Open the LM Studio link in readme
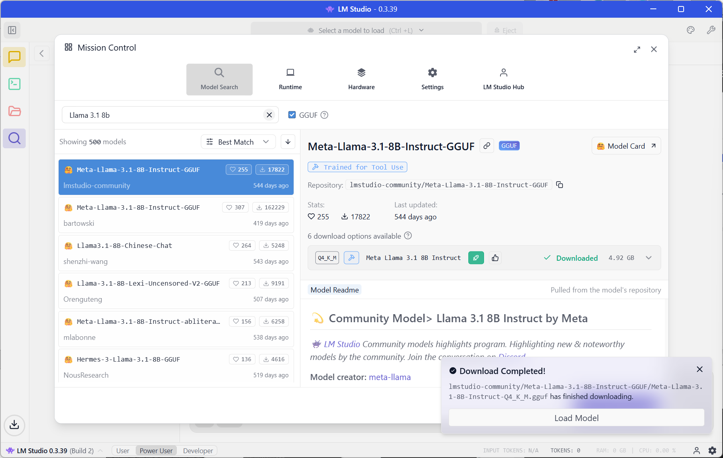Viewport: 723px width, 458px height. pyautogui.click(x=342, y=344)
